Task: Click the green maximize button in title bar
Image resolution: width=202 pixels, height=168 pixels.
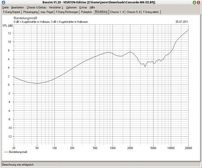Action: pos(194,2)
